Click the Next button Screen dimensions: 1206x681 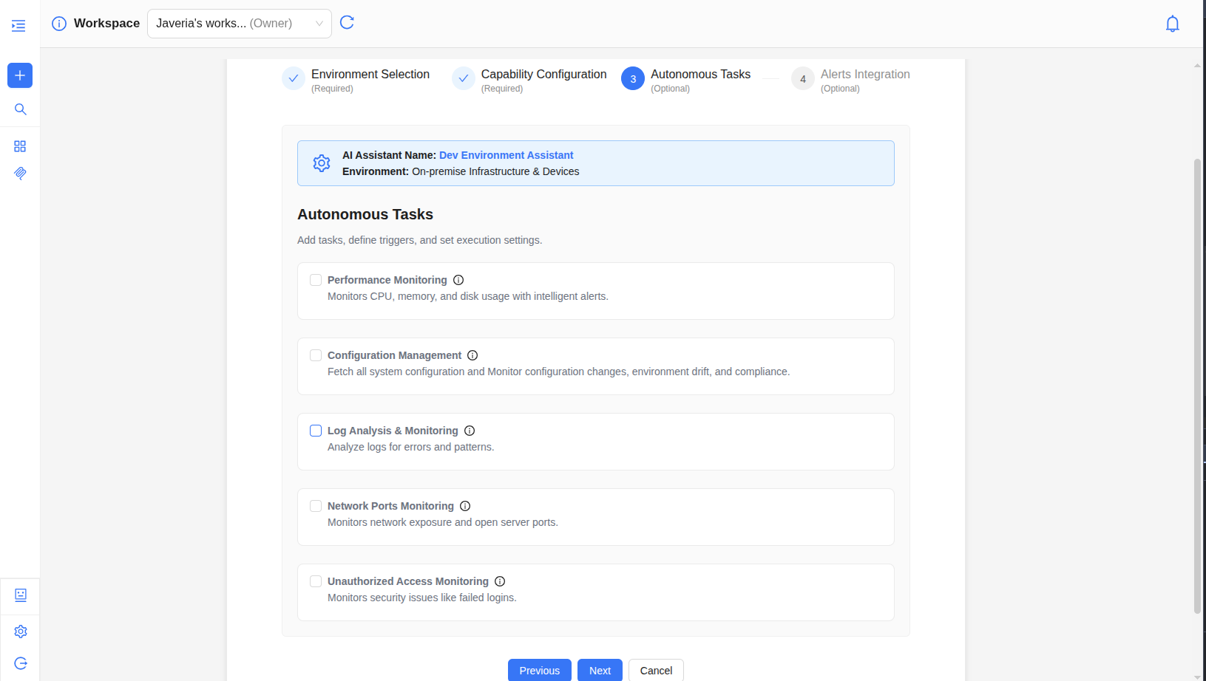[x=600, y=670]
